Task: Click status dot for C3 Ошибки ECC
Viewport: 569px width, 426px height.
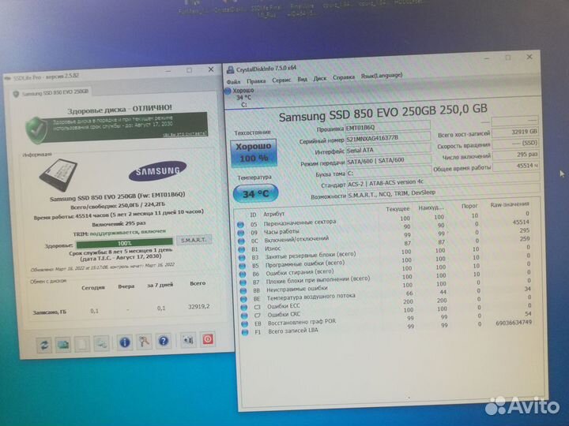Action: (244, 307)
